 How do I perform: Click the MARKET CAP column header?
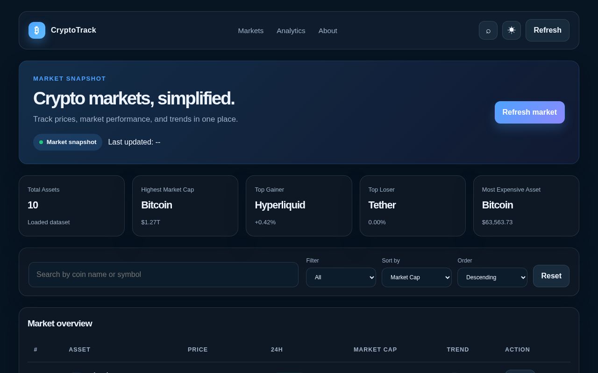click(x=375, y=350)
